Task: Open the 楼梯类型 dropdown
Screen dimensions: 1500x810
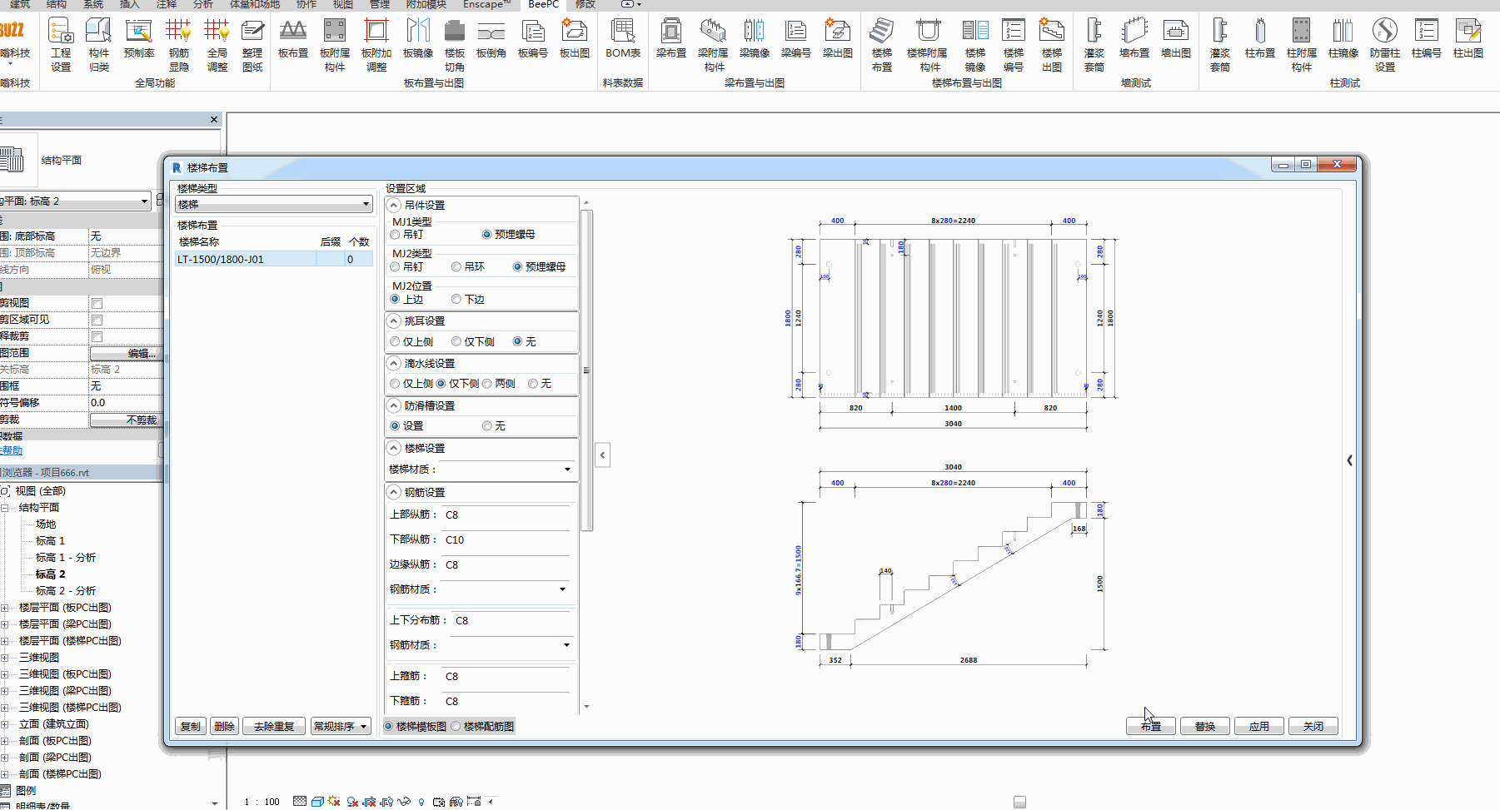Action: tap(273, 204)
